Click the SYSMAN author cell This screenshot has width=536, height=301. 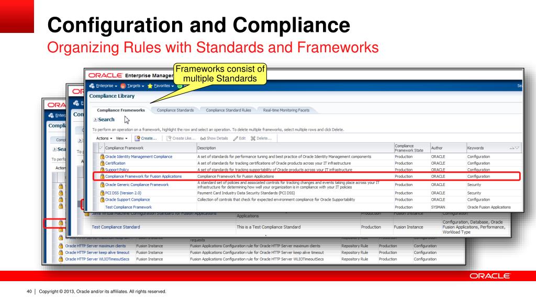tap(438, 207)
